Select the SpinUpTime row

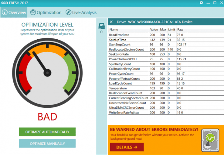coord(166,40)
